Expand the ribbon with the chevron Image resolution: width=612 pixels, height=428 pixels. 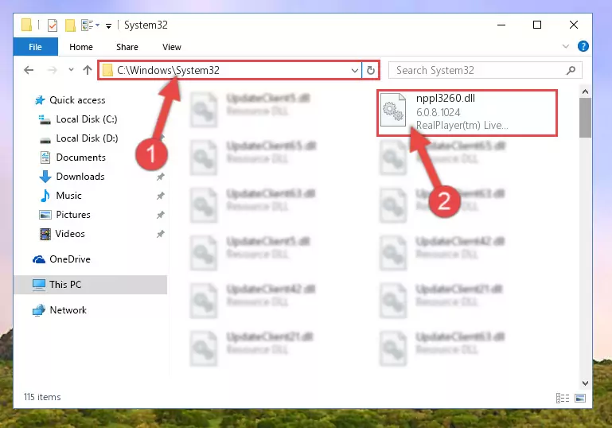tap(565, 46)
